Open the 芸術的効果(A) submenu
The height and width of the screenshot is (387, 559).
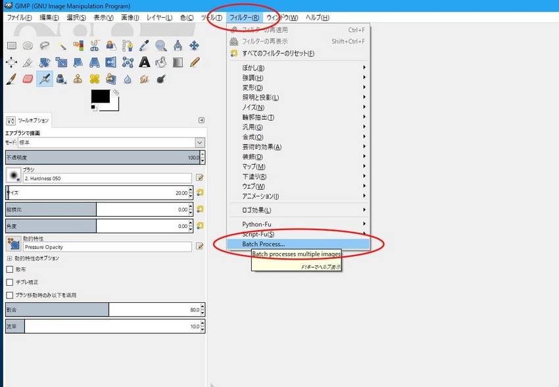[299, 147]
